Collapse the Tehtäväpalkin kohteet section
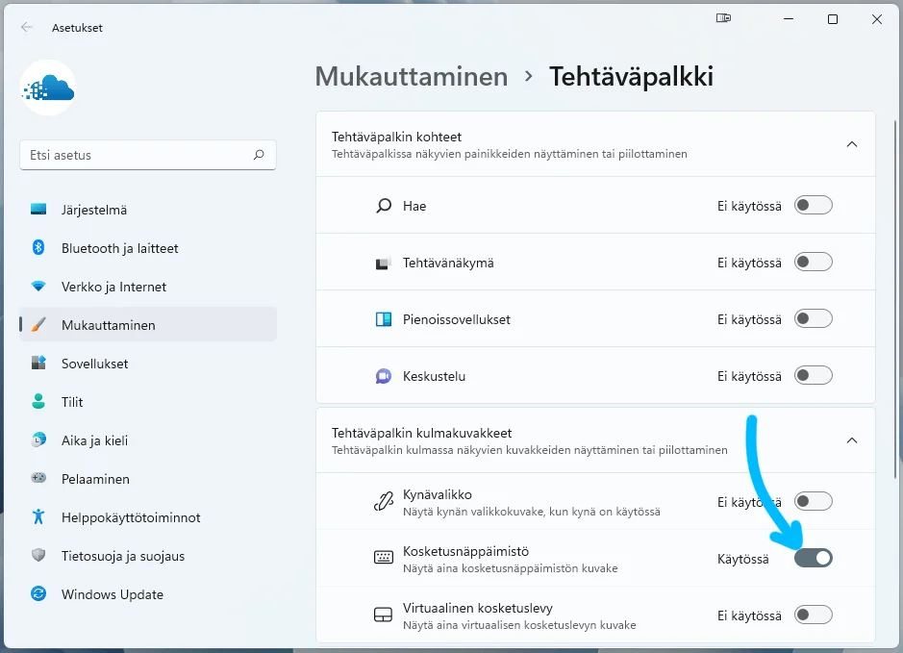This screenshot has height=653, width=903. [x=851, y=143]
